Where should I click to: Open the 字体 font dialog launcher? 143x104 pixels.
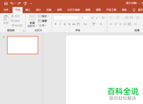[105, 31]
